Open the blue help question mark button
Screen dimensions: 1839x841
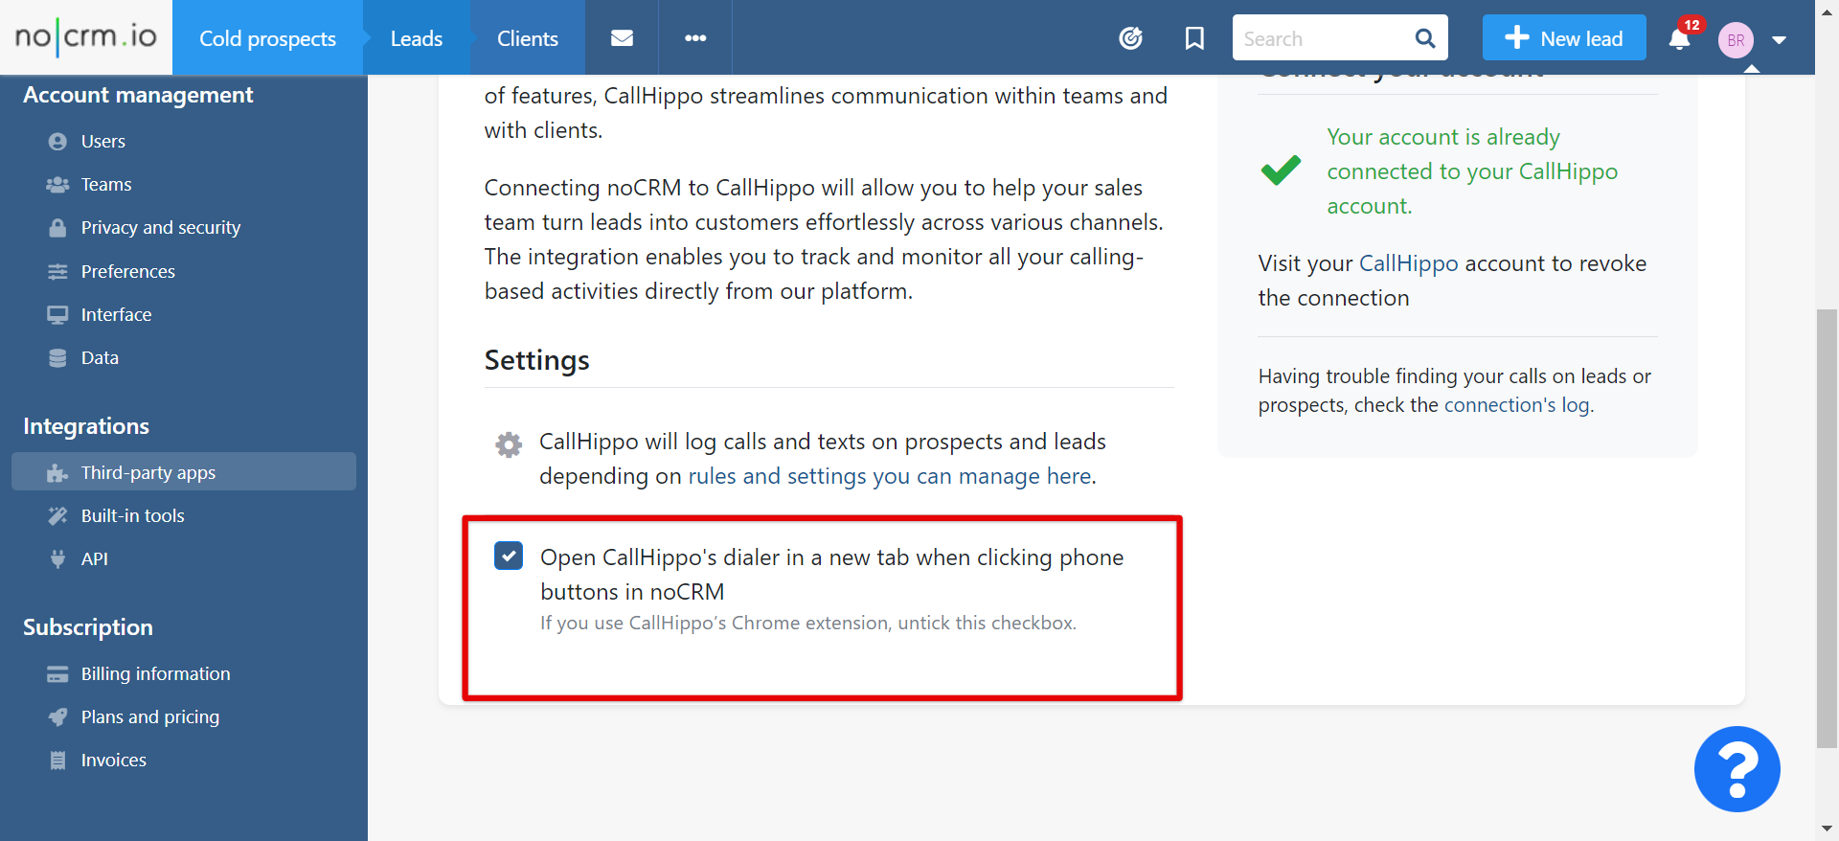click(x=1737, y=769)
